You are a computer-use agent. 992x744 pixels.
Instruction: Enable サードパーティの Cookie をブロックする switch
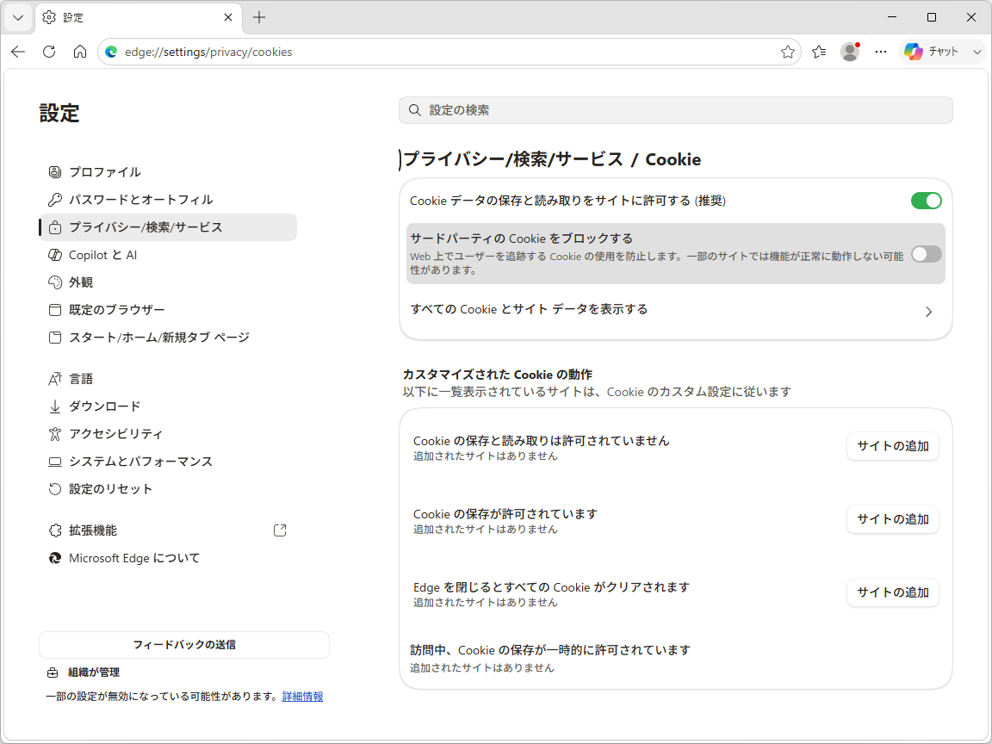[x=927, y=254]
